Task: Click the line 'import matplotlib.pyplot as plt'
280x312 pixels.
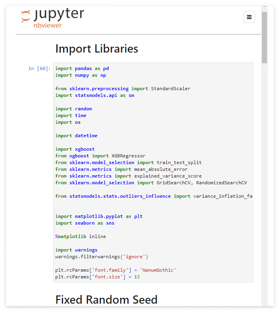Action: (99, 216)
